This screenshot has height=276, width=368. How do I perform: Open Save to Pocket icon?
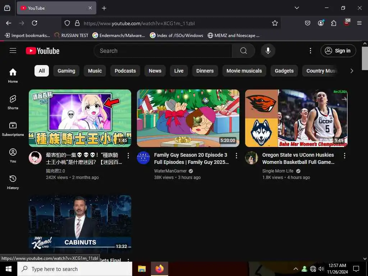coord(308,23)
